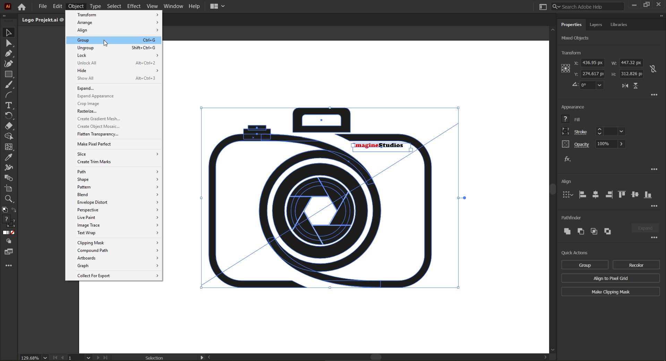
Task: Open the artboard number dropdown
Action: tap(88, 358)
